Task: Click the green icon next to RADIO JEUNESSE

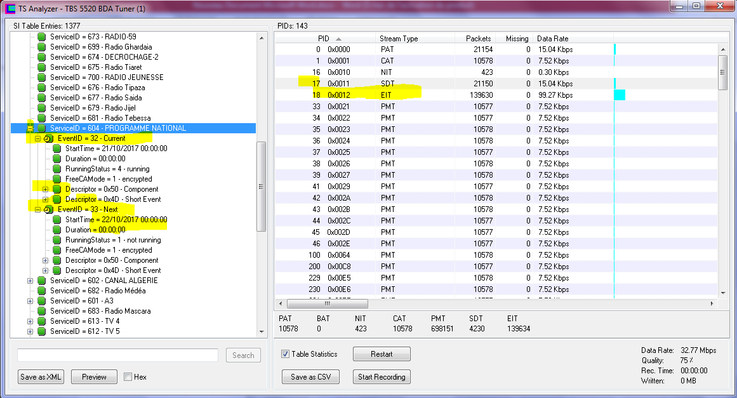Action: point(42,77)
